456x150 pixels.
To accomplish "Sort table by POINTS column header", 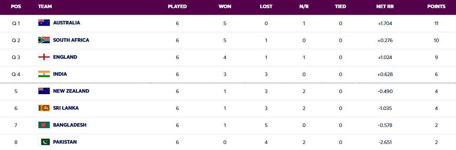I will point(436,6).
